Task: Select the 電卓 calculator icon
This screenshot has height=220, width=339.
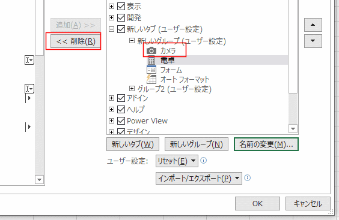Action: (x=151, y=60)
